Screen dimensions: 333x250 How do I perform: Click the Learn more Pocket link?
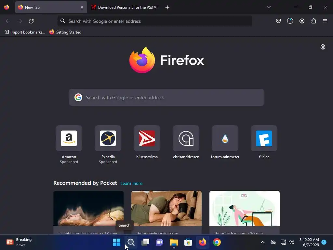tap(131, 183)
